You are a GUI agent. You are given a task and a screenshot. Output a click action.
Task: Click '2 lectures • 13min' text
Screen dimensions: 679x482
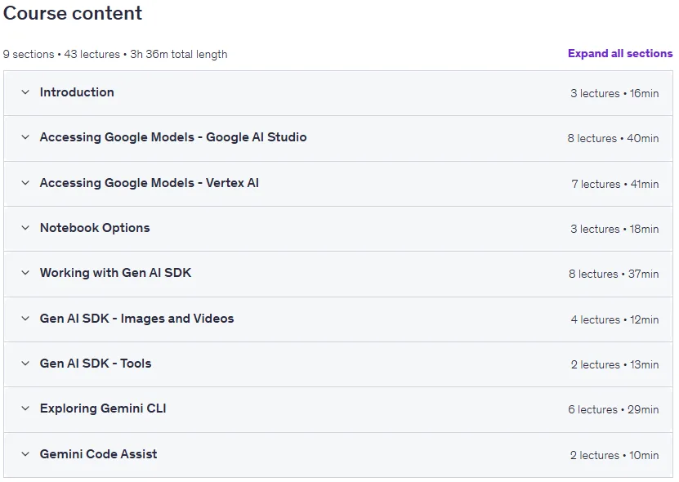tap(614, 364)
